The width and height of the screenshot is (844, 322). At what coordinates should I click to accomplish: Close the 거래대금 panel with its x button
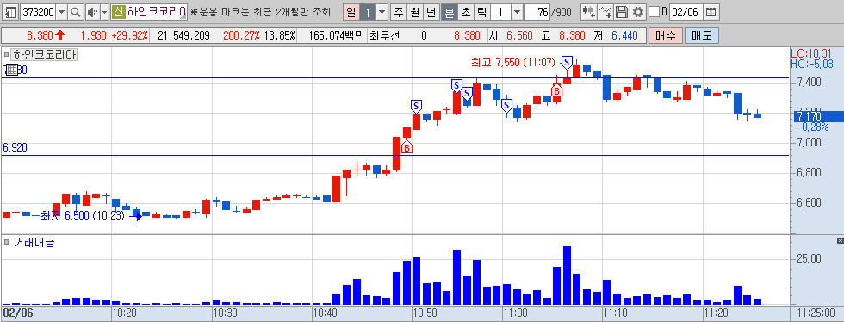point(841,240)
